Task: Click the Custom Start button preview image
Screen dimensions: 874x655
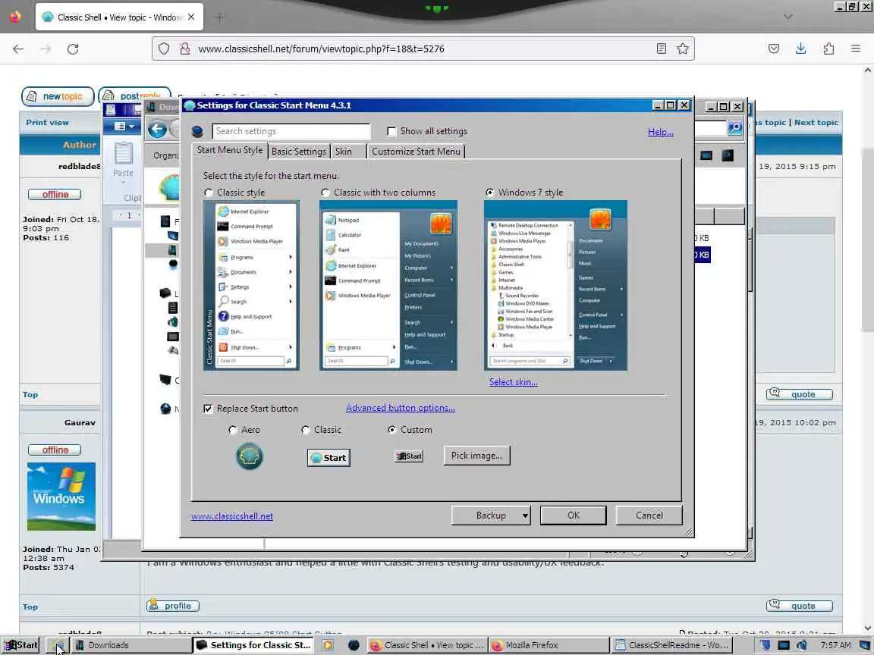Action: pyautogui.click(x=409, y=456)
